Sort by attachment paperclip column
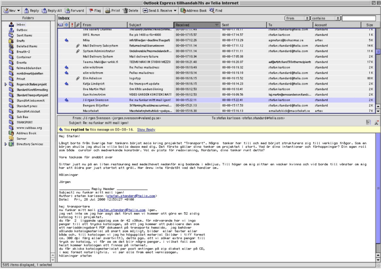 (x=78, y=25)
